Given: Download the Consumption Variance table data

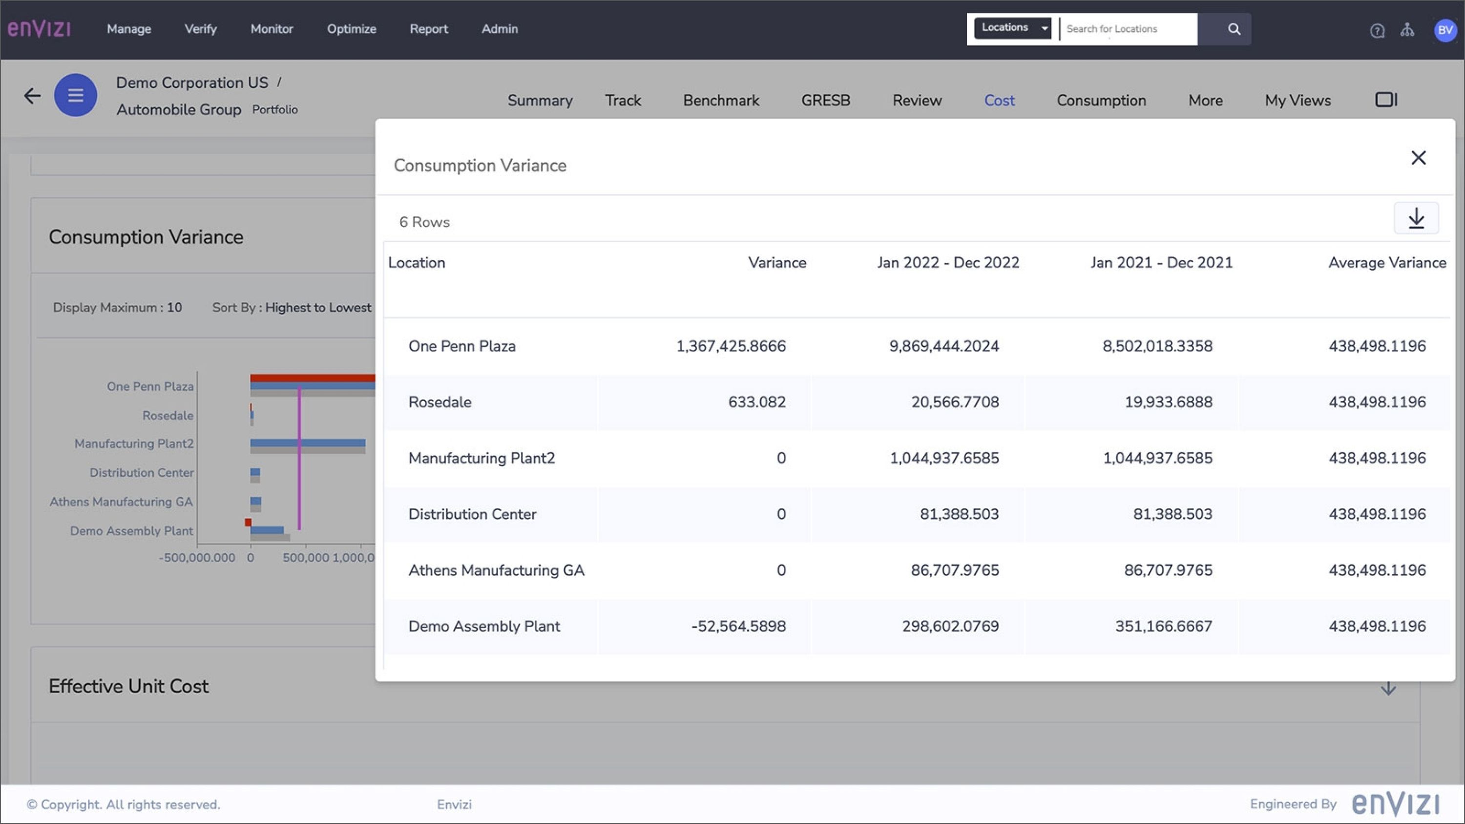Looking at the screenshot, I should pos(1416,218).
